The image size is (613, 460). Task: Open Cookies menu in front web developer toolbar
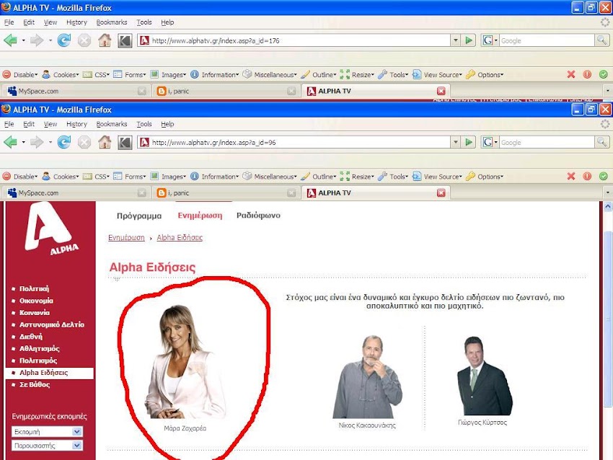(61, 177)
